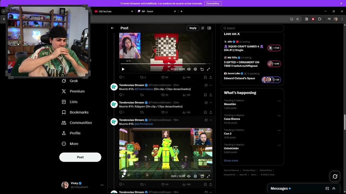View analytics of Muerte #16 post

187,184
